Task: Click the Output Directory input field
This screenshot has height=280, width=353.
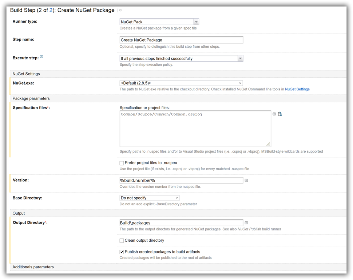Action: [x=181, y=223]
